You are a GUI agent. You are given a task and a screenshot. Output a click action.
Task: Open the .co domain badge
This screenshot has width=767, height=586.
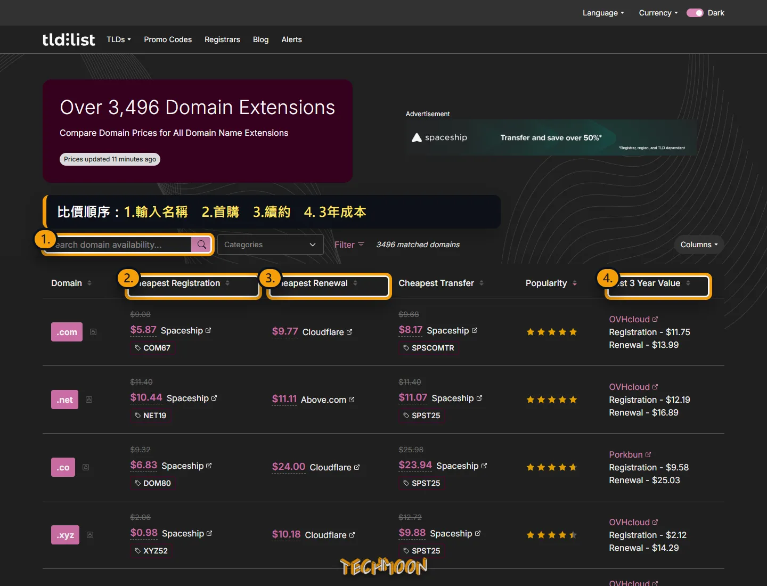click(63, 467)
